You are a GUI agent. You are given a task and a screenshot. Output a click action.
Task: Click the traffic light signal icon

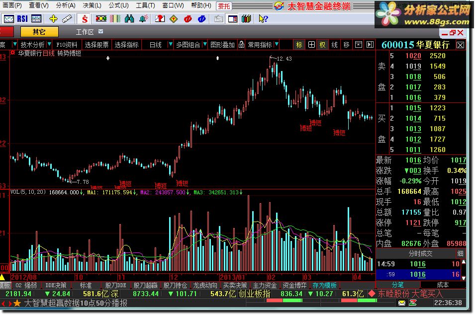point(101,19)
